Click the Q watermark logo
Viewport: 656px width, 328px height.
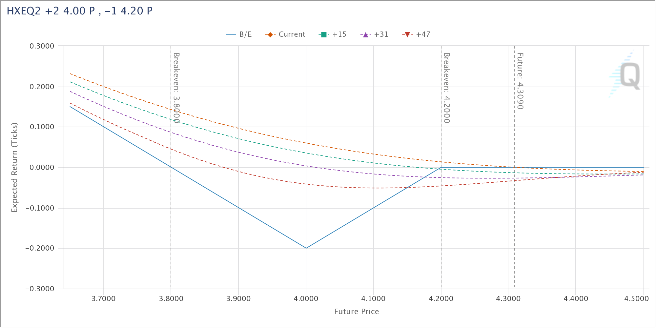626,75
